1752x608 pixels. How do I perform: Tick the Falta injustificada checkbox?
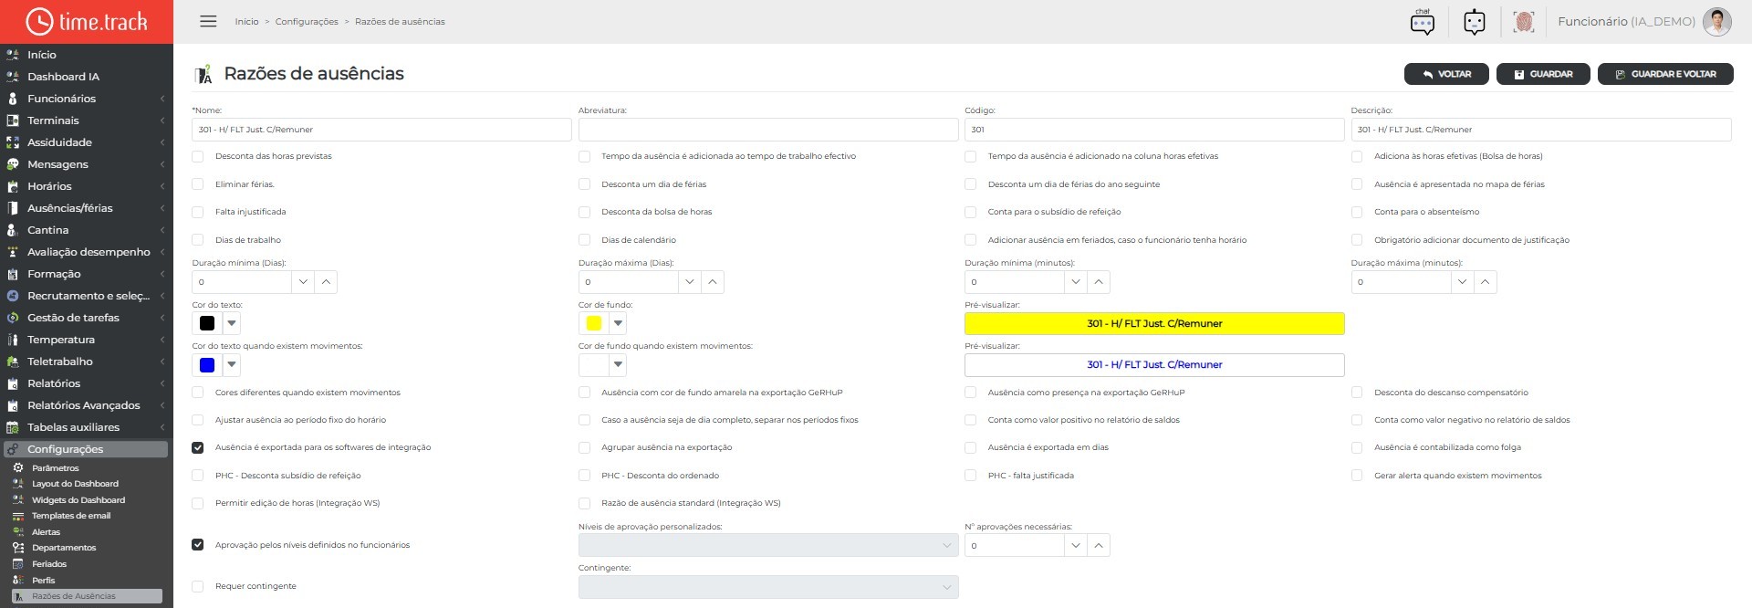click(198, 212)
